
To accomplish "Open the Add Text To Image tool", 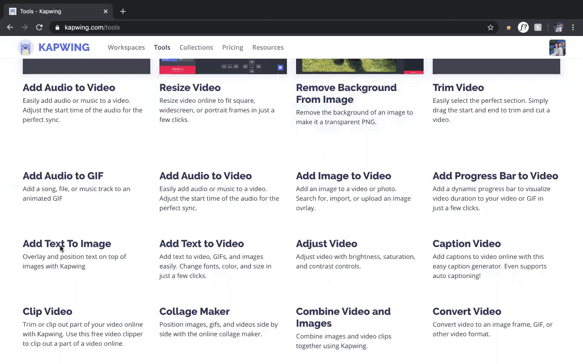I will pos(67,243).
